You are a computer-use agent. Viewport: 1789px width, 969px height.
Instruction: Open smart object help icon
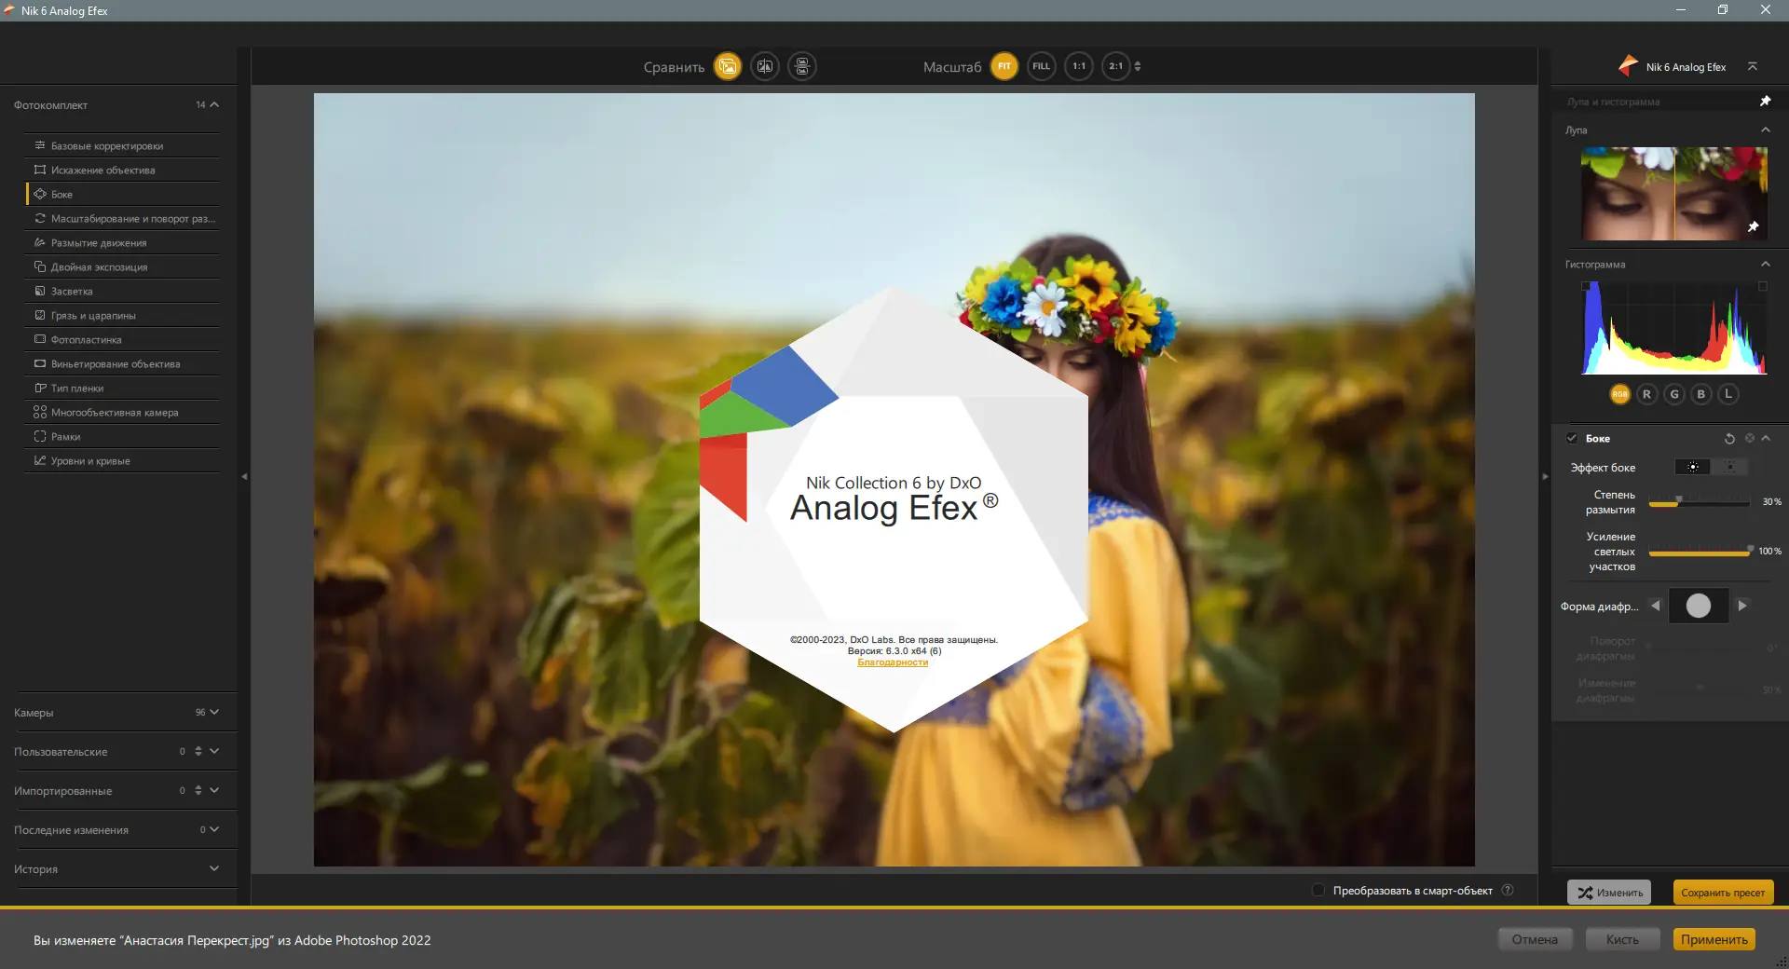click(x=1508, y=890)
